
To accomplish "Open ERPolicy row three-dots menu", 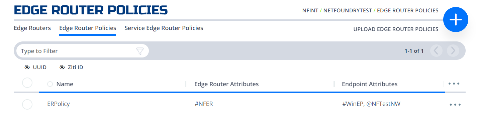I will [455, 105].
